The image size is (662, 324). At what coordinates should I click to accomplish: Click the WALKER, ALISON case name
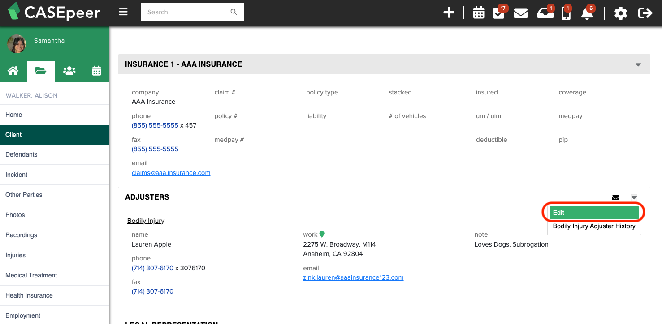click(x=31, y=95)
